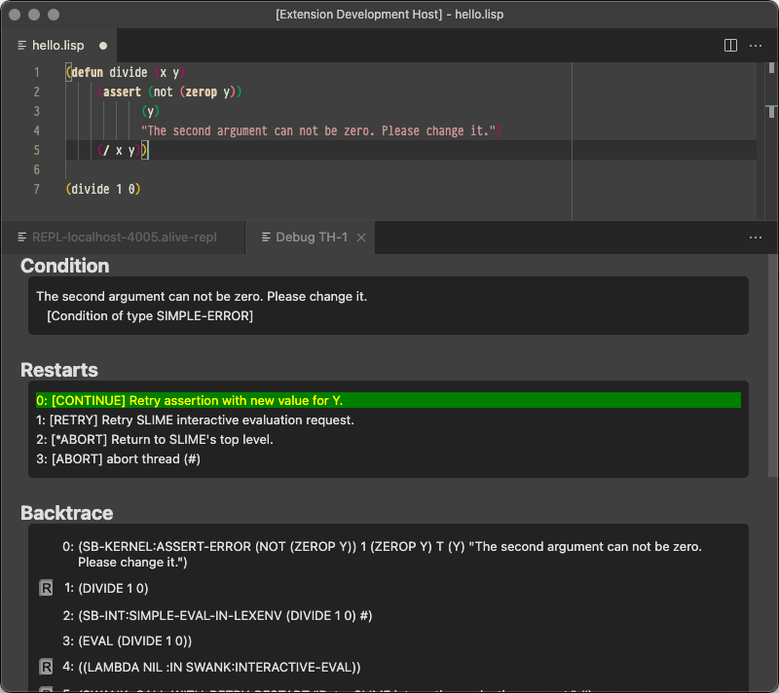This screenshot has height=693, width=779.
Task: Click the restart-frame R icon beside frame 4
Action: pos(46,667)
